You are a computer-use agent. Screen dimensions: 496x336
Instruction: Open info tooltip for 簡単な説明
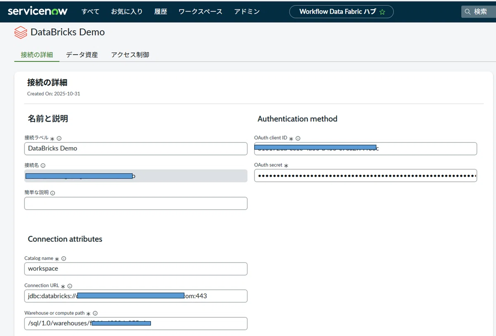tap(53, 193)
